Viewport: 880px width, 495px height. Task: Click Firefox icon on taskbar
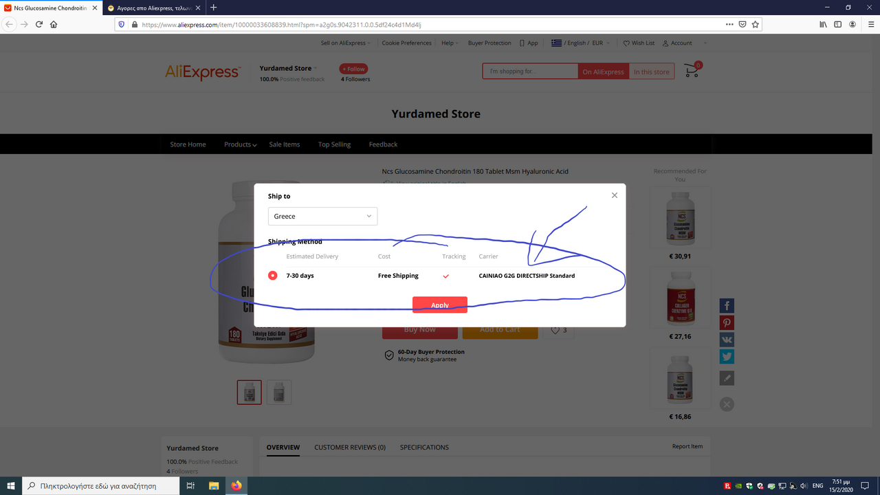click(x=236, y=485)
